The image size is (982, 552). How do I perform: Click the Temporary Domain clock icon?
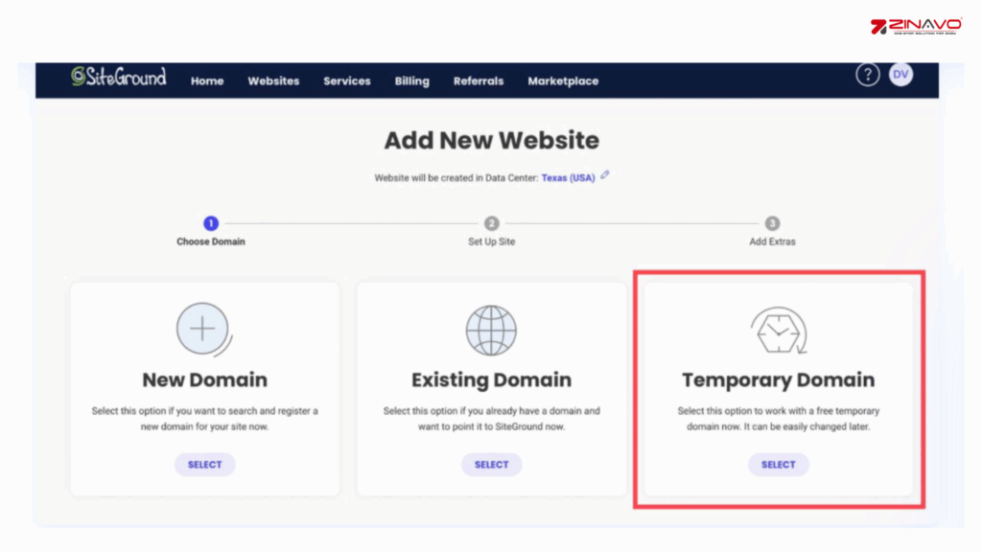click(778, 332)
